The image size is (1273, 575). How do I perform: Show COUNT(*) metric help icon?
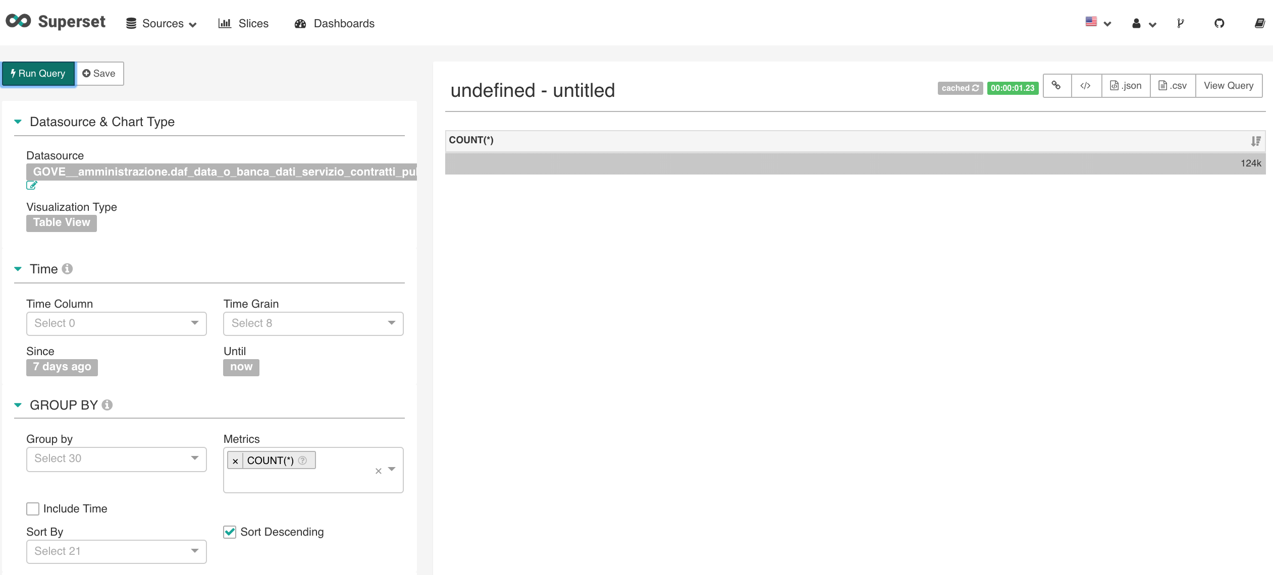point(302,461)
